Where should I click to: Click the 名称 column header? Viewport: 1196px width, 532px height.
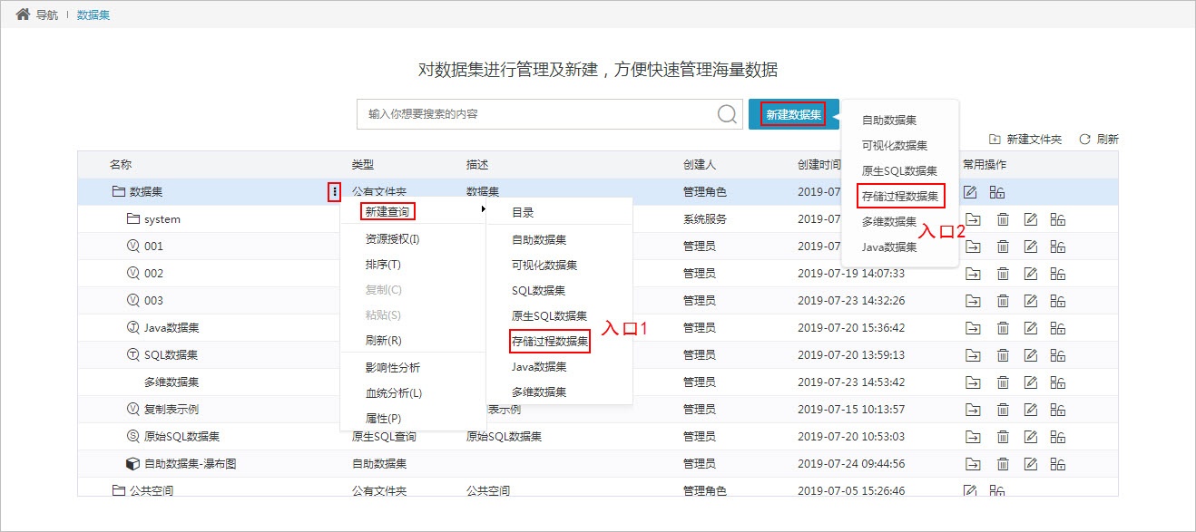coord(121,165)
